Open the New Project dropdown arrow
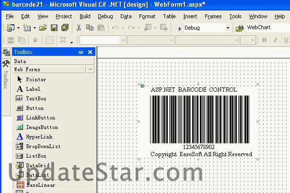The width and height of the screenshot is (290, 193). click(x=18, y=28)
